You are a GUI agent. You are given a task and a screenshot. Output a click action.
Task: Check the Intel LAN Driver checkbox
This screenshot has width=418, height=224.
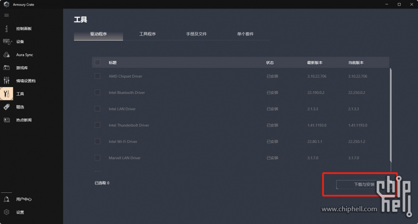(97, 108)
